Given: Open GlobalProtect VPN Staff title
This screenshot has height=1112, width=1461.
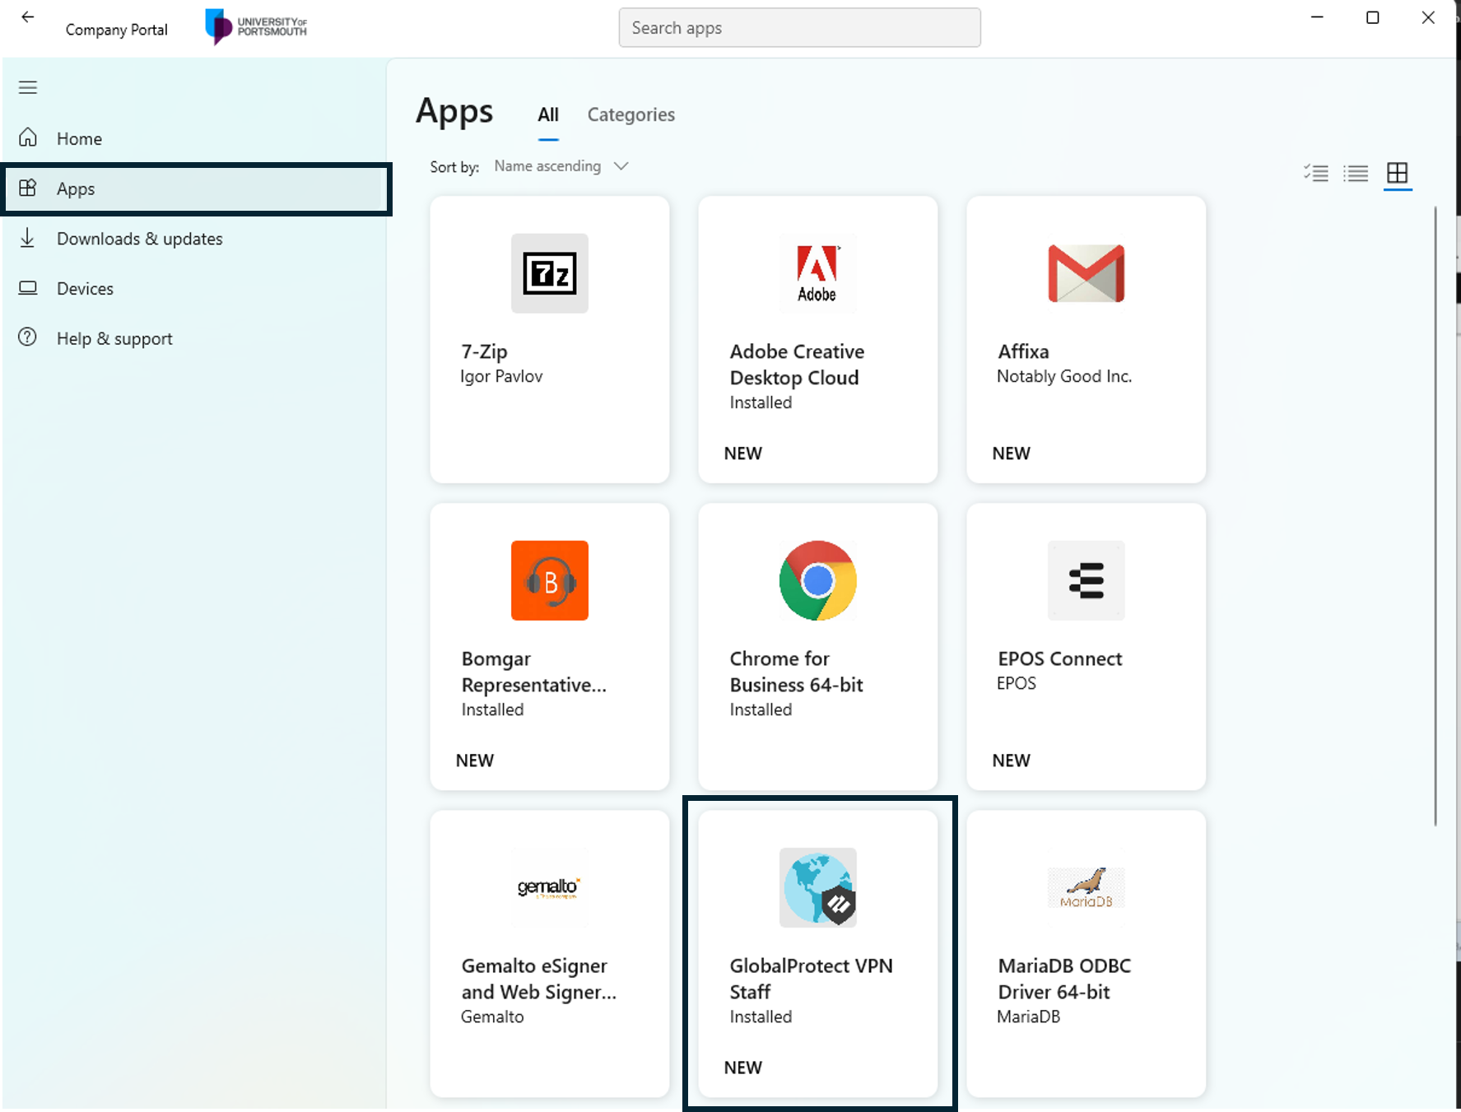Looking at the screenshot, I should 811,979.
